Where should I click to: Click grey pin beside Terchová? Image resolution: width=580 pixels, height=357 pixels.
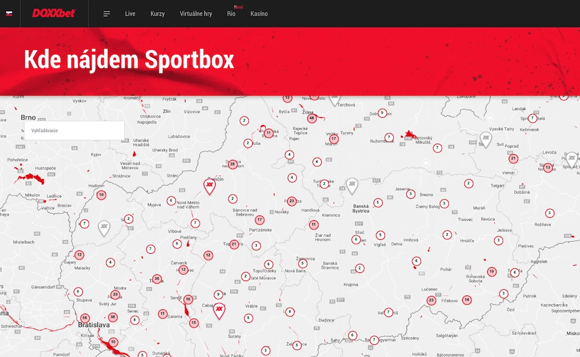point(335,100)
